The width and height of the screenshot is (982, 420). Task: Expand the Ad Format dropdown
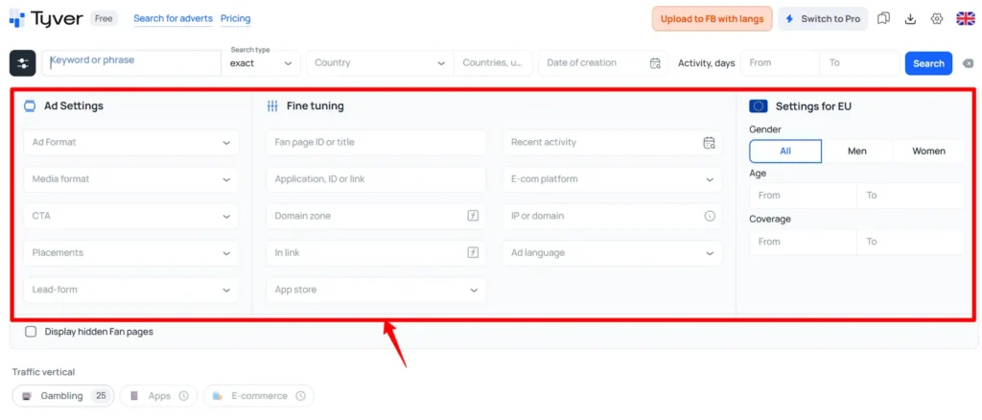130,142
